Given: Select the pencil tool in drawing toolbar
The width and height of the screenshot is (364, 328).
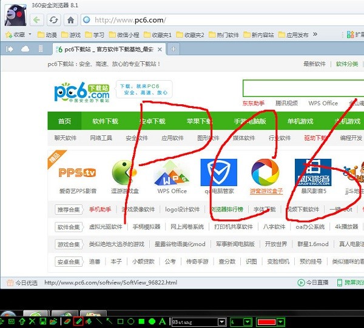Looking at the screenshot, I should tap(78, 321).
